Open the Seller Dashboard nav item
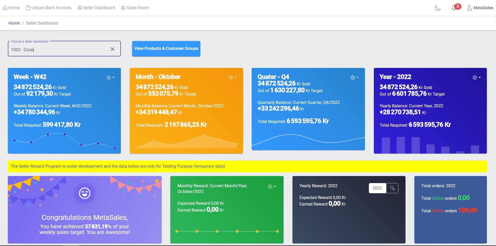 click(96, 8)
